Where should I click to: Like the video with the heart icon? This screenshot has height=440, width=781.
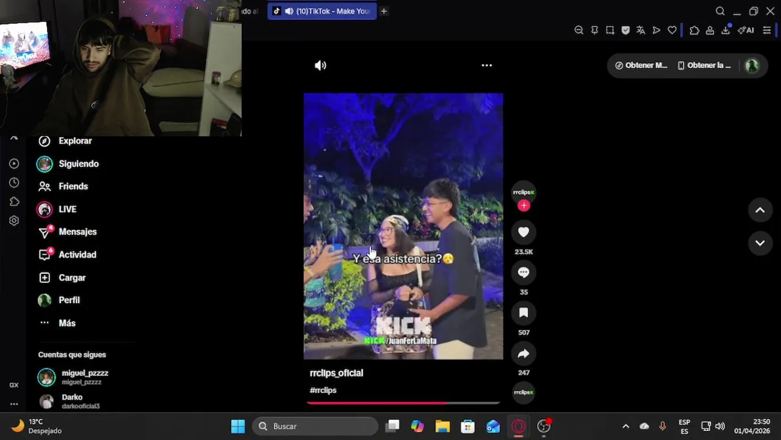click(x=524, y=232)
